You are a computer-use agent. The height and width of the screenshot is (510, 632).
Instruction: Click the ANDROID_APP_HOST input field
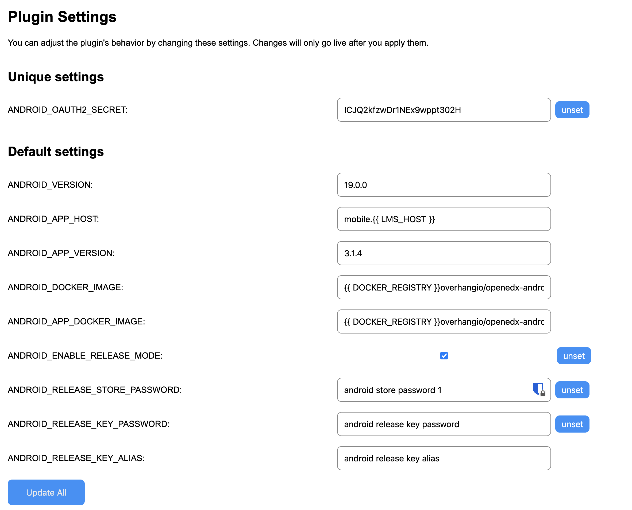444,219
